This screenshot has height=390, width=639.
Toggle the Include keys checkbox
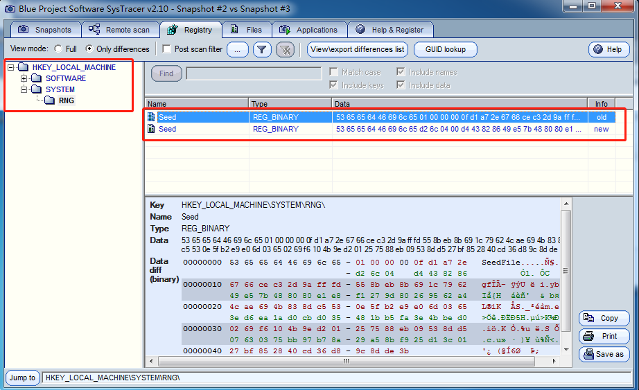tap(334, 85)
